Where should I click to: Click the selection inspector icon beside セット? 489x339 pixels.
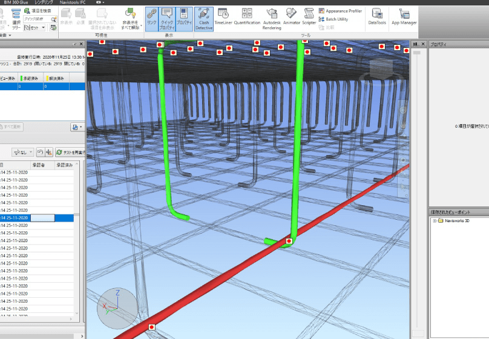(53, 28)
